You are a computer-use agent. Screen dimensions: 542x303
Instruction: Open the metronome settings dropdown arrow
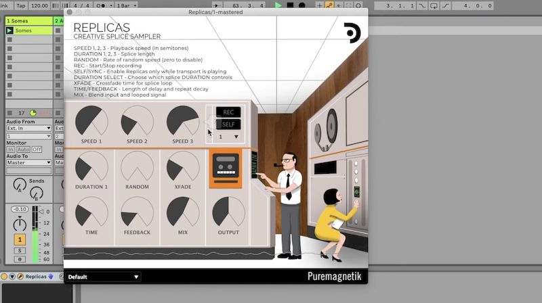tap(111, 5)
